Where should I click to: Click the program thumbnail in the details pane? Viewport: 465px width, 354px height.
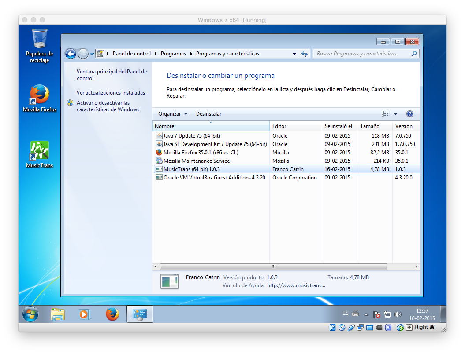pos(169,281)
